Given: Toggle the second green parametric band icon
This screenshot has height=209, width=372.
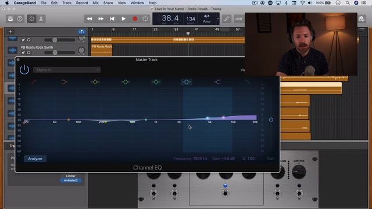Looking at the screenshot, I should pyautogui.click(x=126, y=82).
